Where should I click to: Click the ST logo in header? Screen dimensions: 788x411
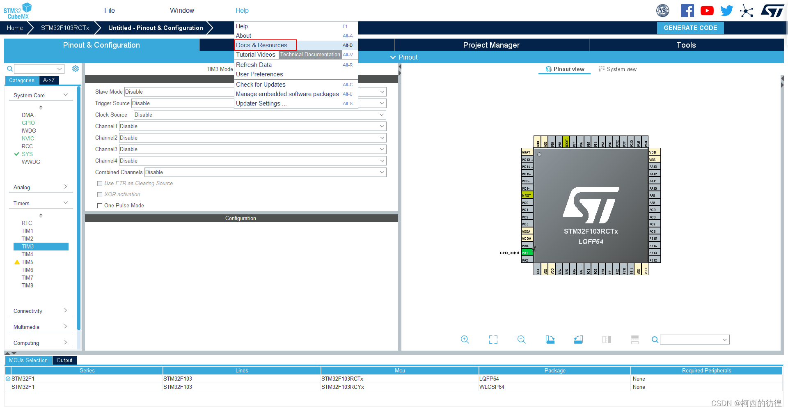pyautogui.click(x=772, y=11)
